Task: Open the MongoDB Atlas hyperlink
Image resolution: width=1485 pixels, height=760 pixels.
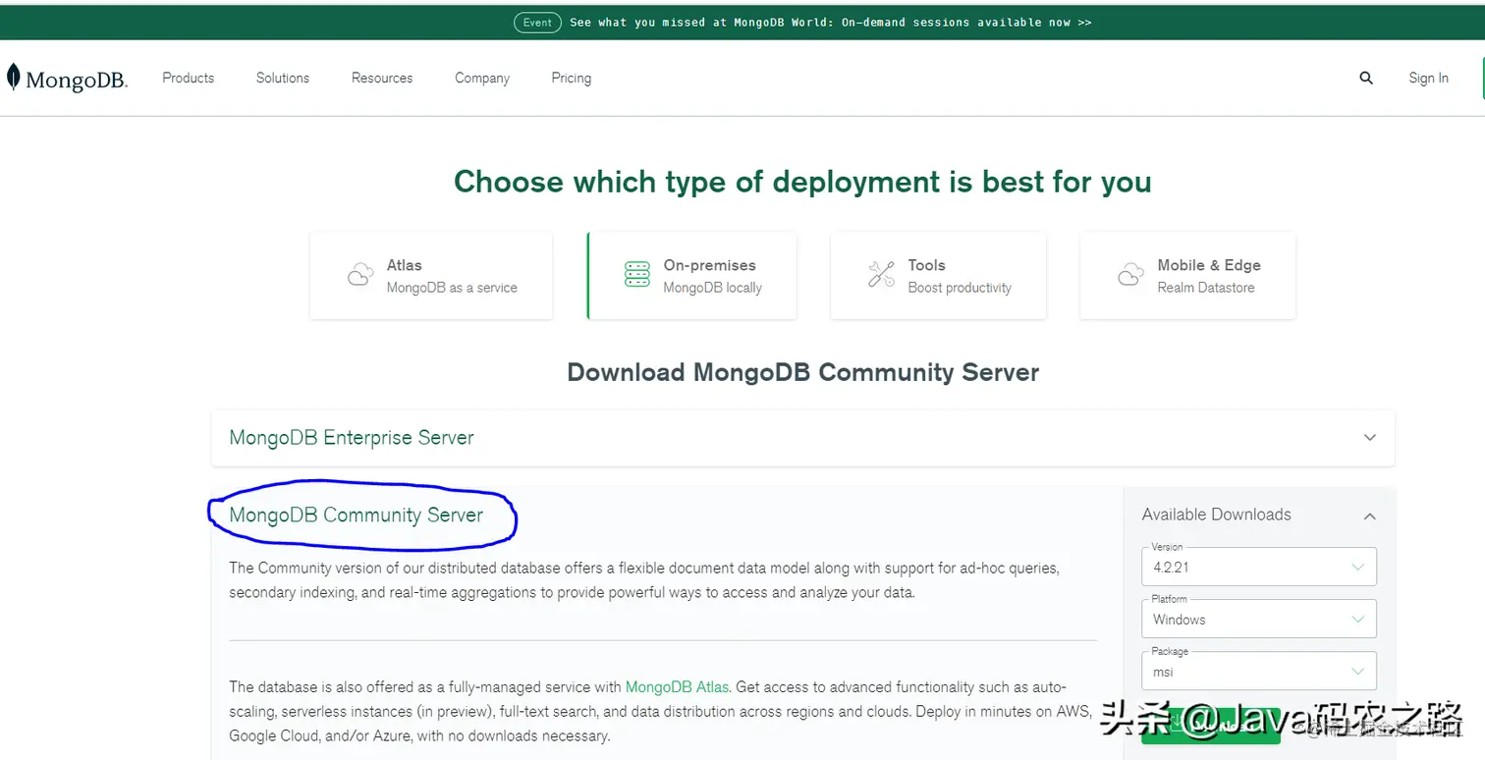Action: 678,687
